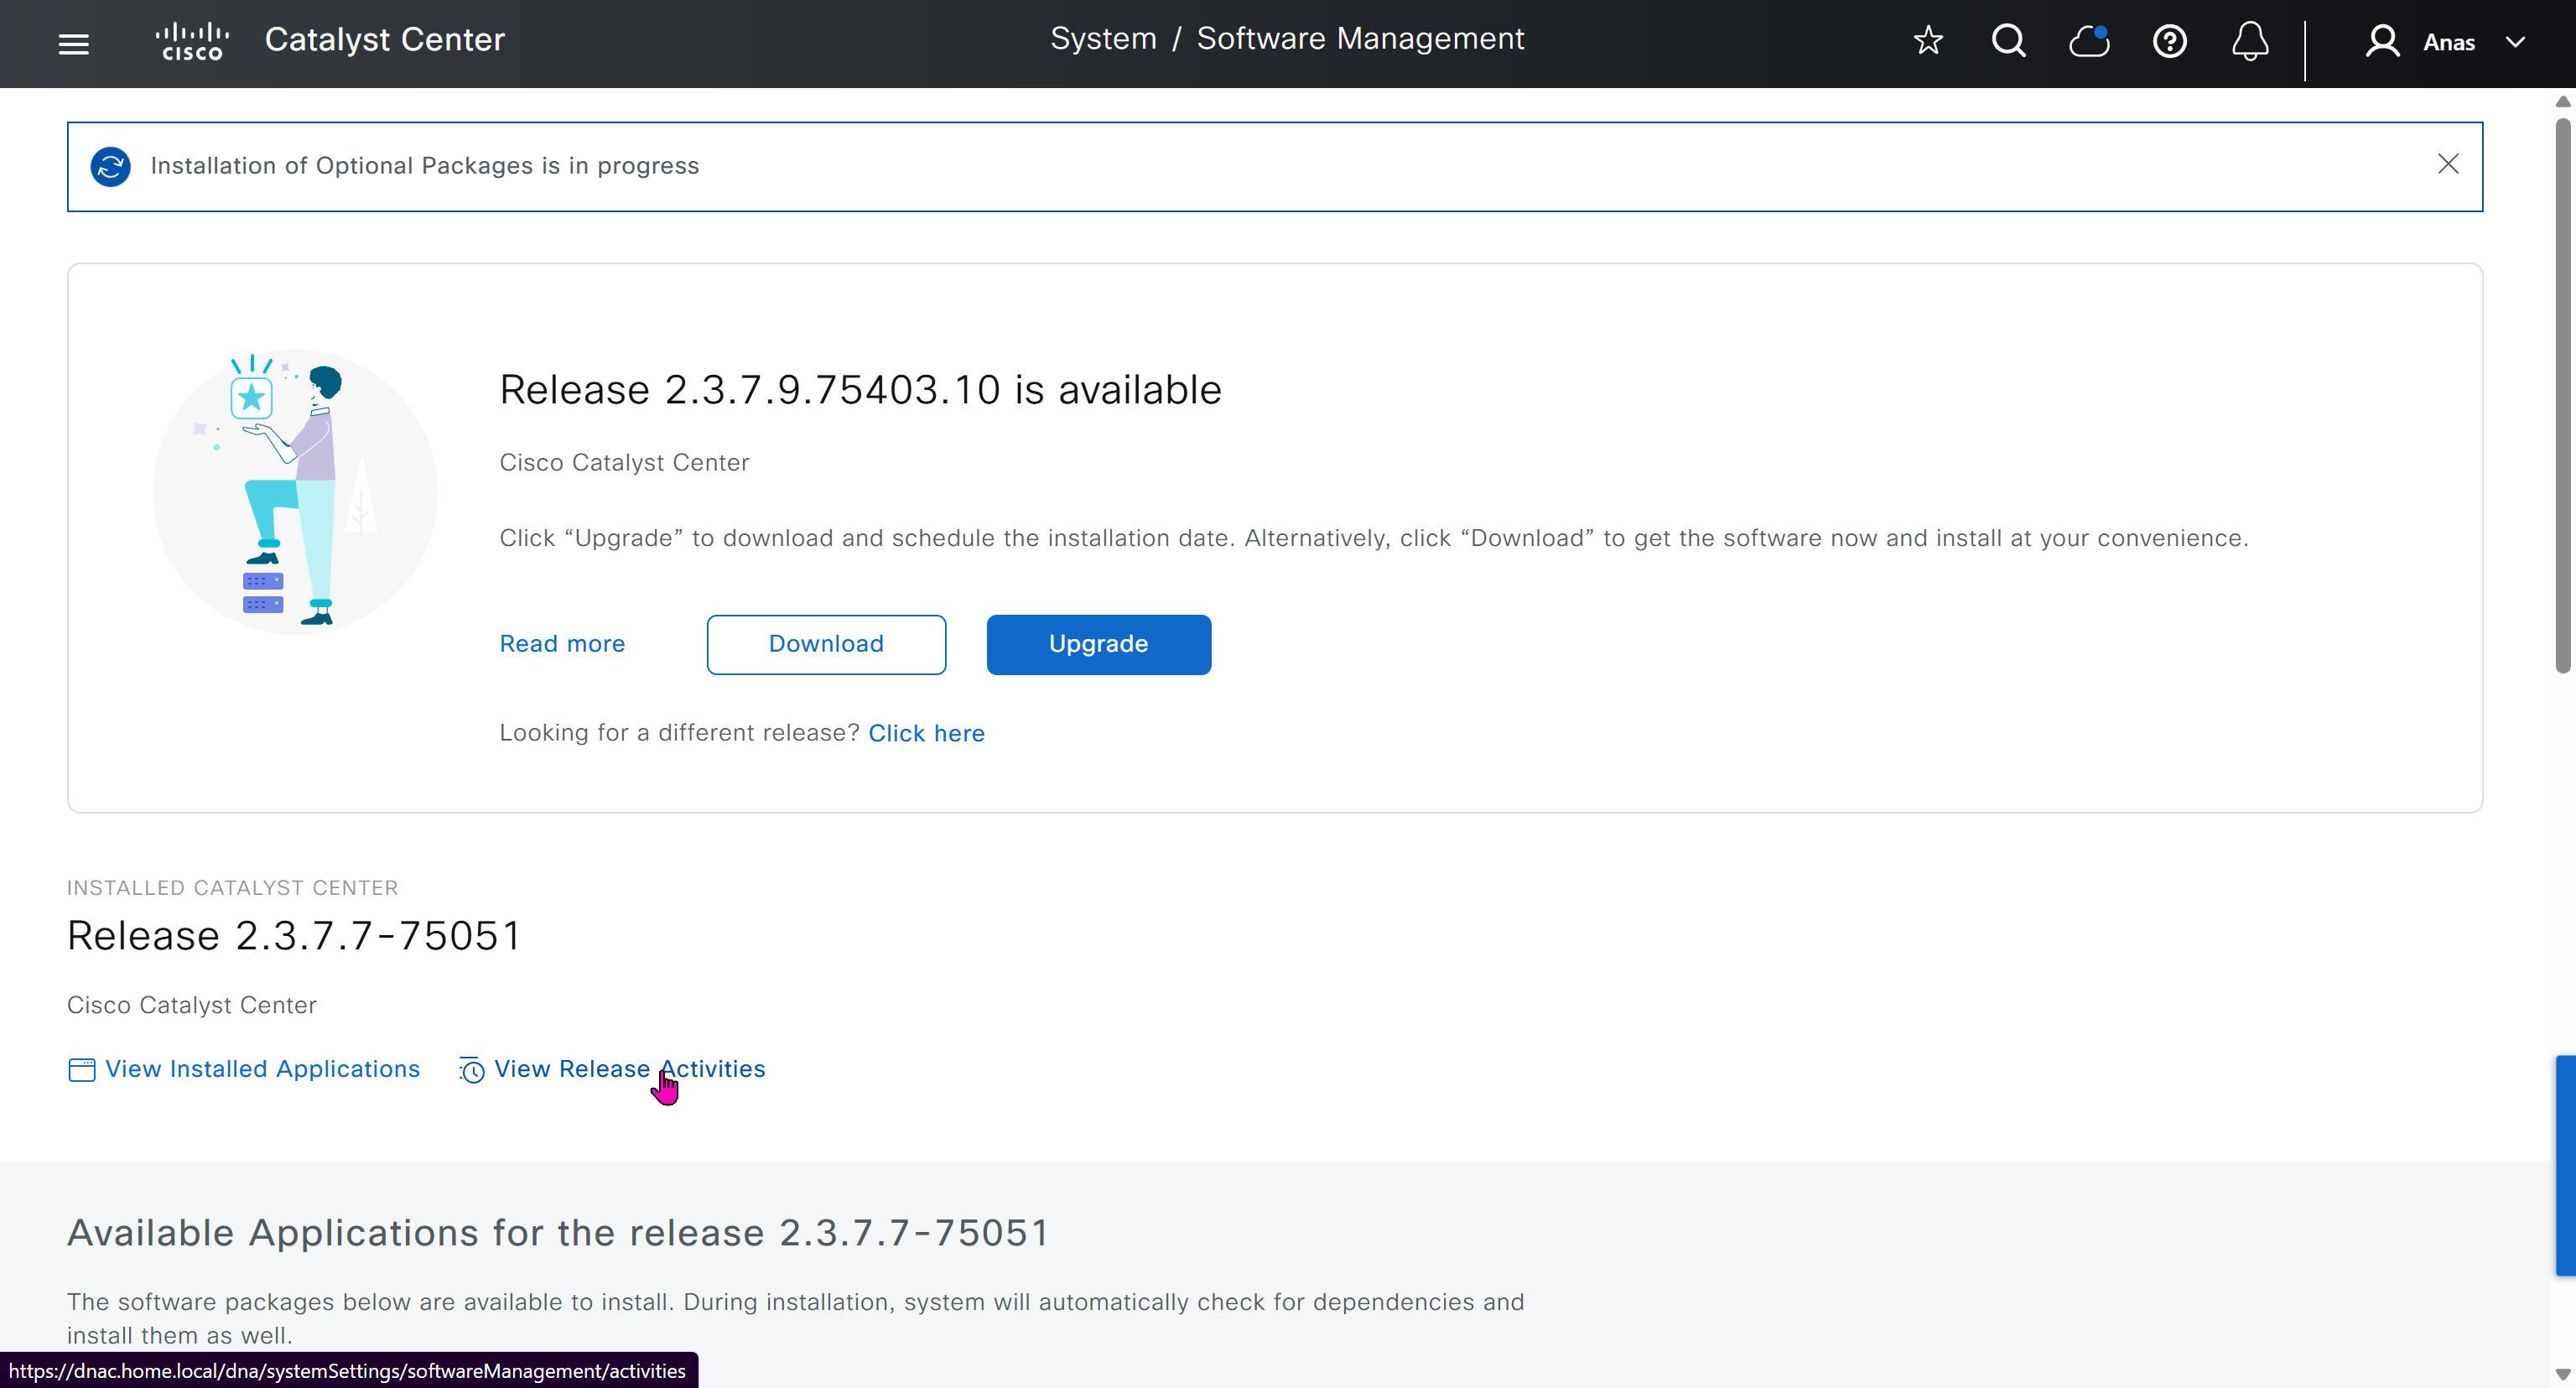Click the favorites star icon

1928,42
